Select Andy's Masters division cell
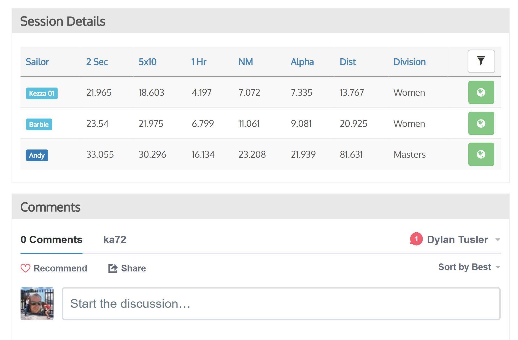This screenshot has height=340, width=518. point(409,154)
